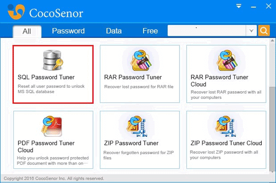Open the title bar dropdown menu arrow
This screenshot has height=183, width=276.
(x=239, y=6)
